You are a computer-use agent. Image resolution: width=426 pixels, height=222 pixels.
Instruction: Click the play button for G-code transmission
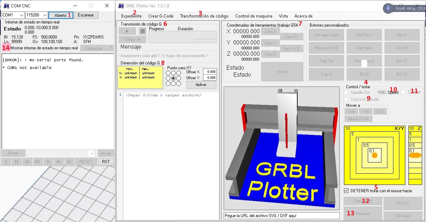click(127, 31)
